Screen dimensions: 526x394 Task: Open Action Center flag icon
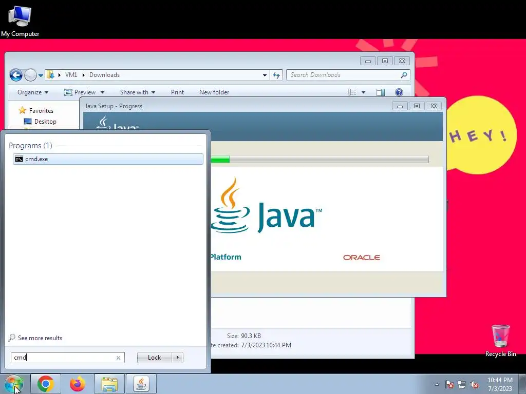pos(449,384)
